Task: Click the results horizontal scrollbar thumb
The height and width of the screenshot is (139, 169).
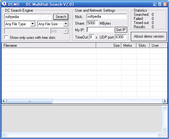Action: click(x=29, y=101)
